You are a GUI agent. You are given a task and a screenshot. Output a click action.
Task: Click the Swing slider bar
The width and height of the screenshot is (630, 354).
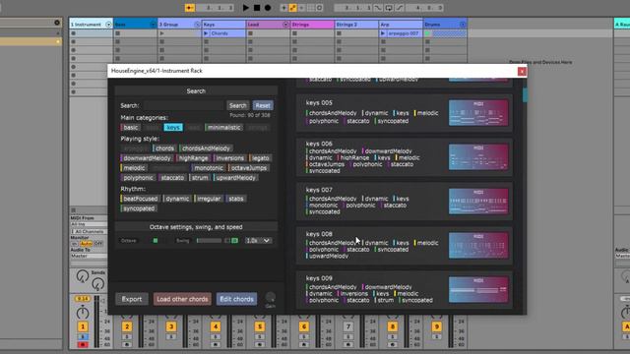coord(209,241)
